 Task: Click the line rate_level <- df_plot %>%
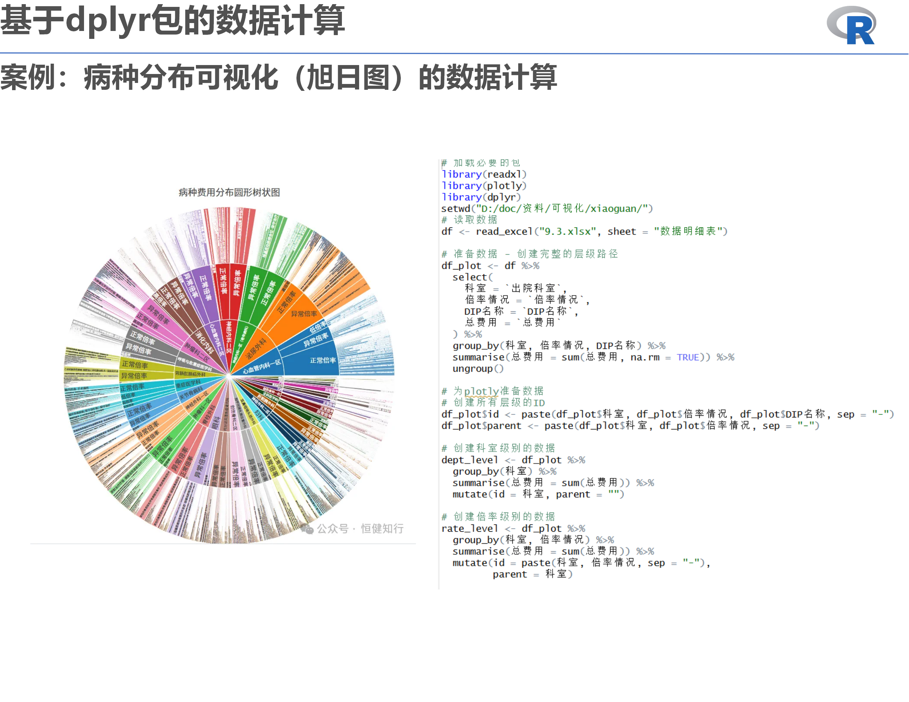coord(513,529)
